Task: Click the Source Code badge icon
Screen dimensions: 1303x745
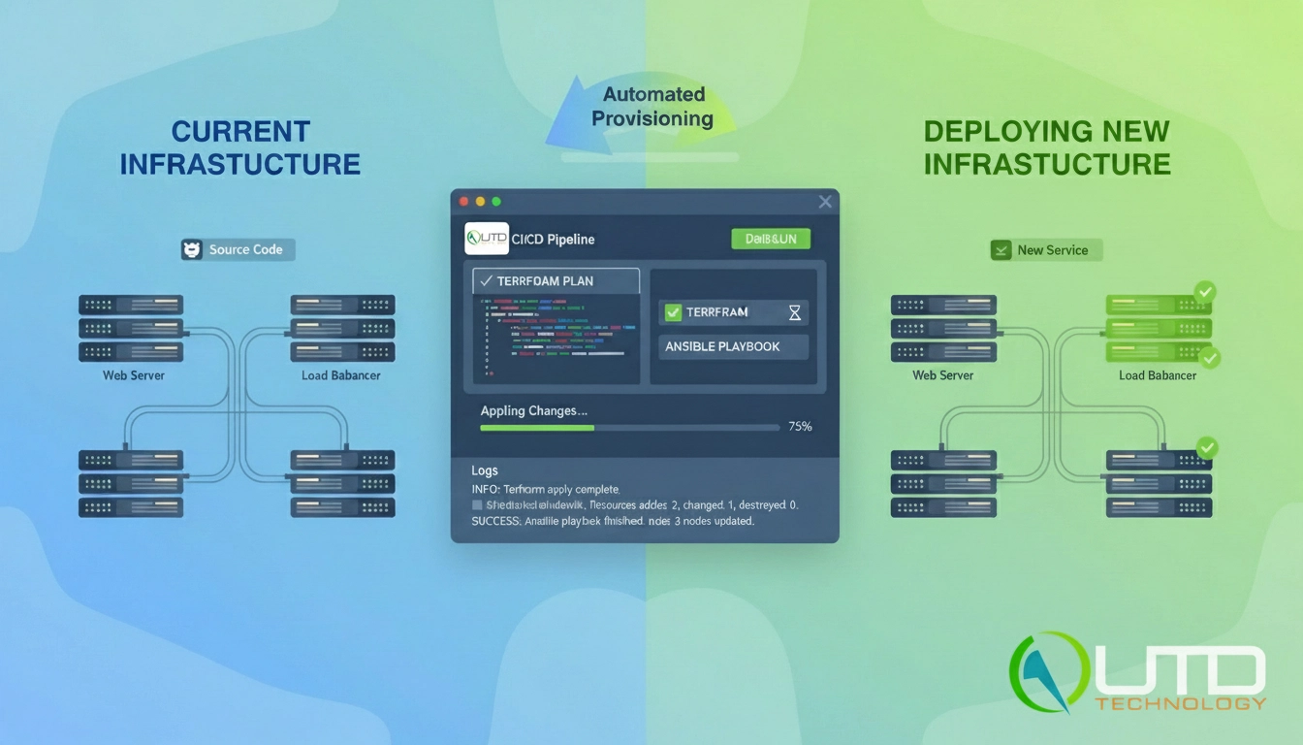Action: tap(192, 250)
